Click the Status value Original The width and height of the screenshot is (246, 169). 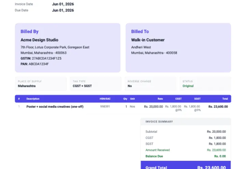click(188, 86)
